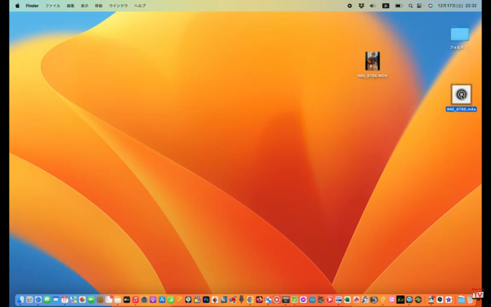Image resolution: width=491 pixels, height=307 pixels.
Task: Launch Photoshop from the Dock
Action: coord(206,300)
